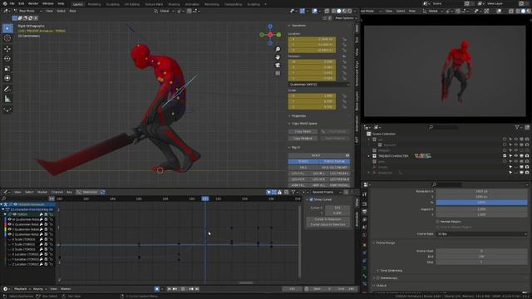Open the Pose menu in viewport header
The width and height of the screenshot is (532, 299).
tap(72, 11)
